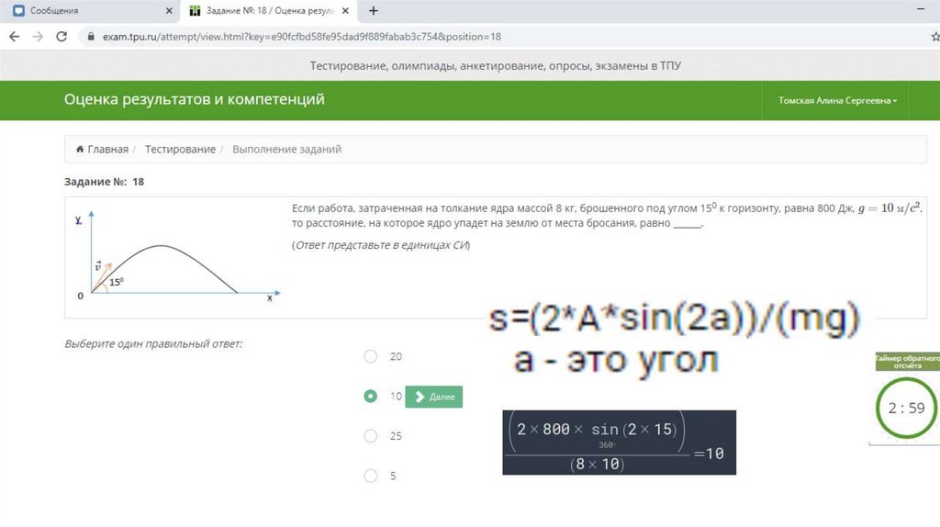Minimize the browser window
The image size is (940, 527).
pyautogui.click(x=920, y=9)
